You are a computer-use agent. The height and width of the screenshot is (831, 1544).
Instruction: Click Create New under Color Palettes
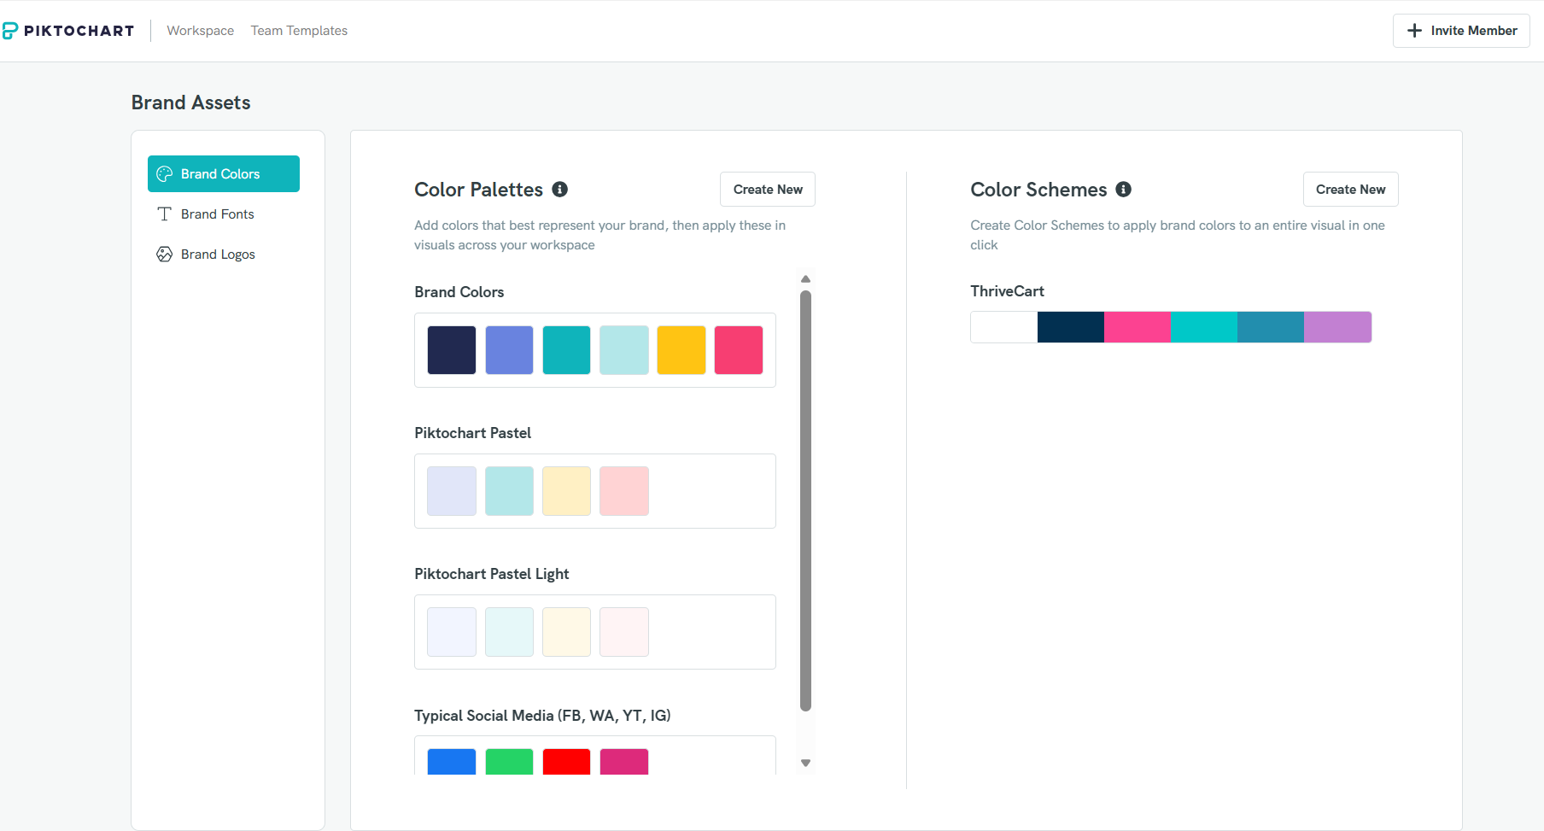click(x=767, y=189)
